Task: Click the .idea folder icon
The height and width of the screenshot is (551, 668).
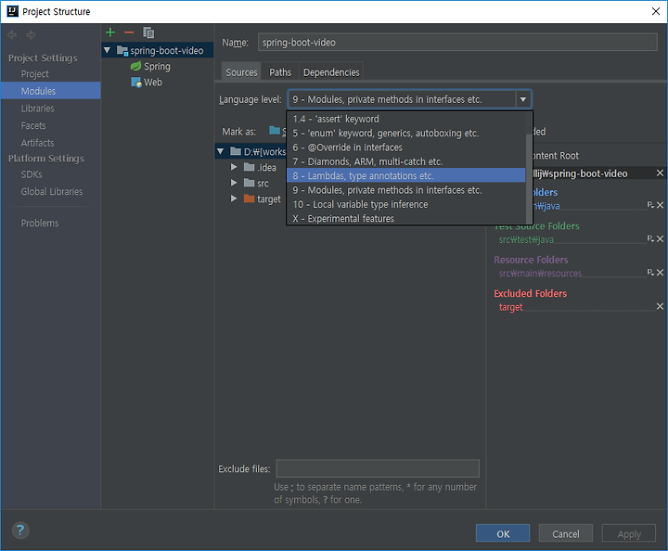Action: (x=250, y=167)
